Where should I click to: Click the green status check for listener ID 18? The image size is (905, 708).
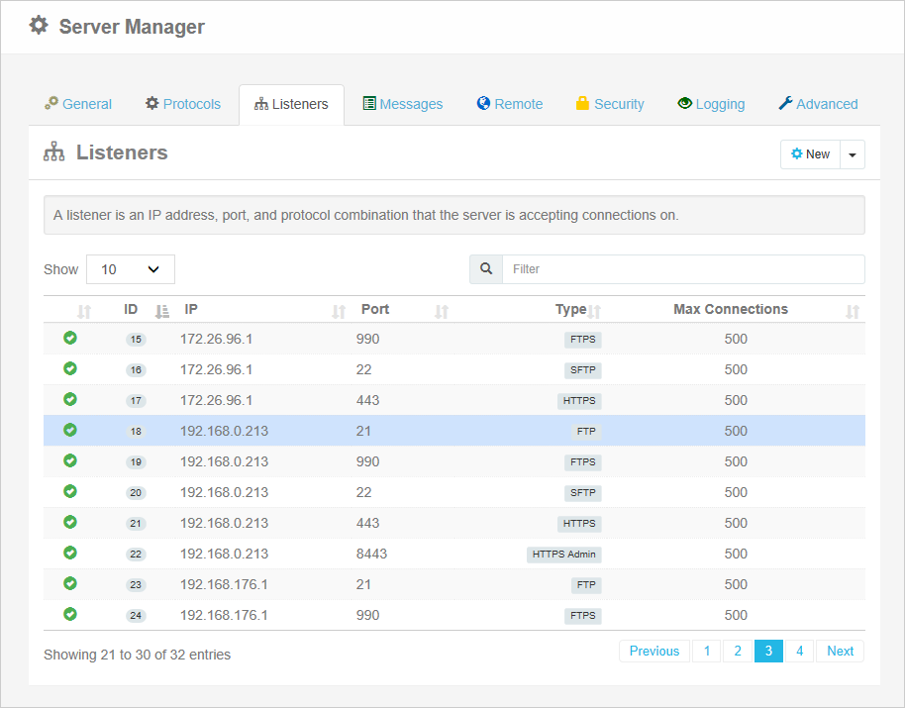tap(69, 431)
